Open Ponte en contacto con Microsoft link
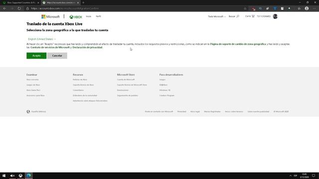Screen dimensions: 319x179 [159, 111]
